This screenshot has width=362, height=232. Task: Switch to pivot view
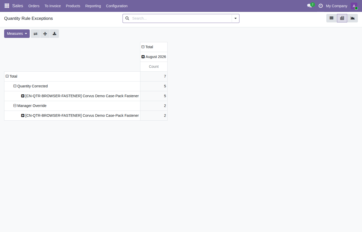(x=342, y=18)
